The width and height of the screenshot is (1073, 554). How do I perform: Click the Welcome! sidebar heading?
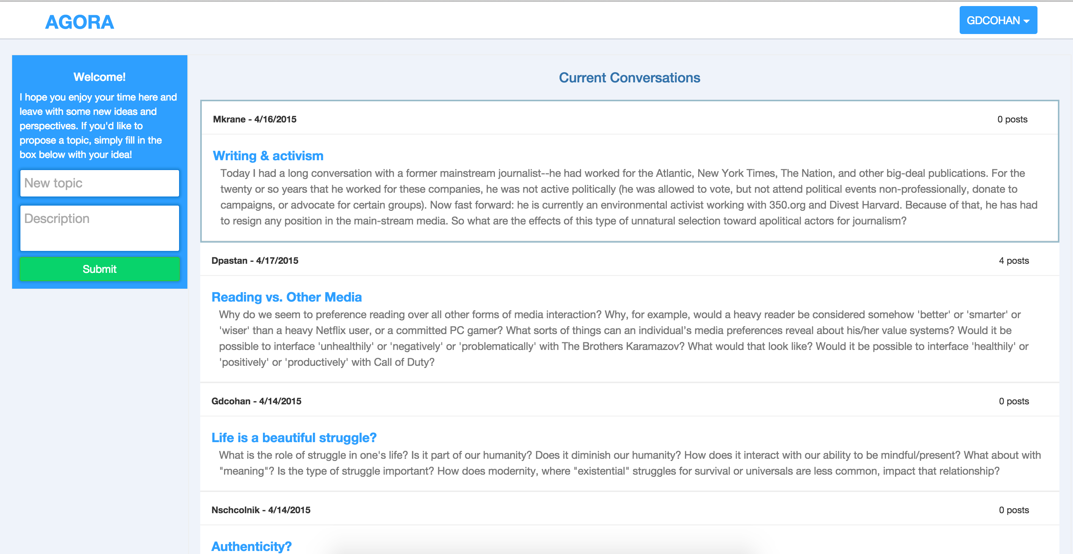tap(99, 77)
